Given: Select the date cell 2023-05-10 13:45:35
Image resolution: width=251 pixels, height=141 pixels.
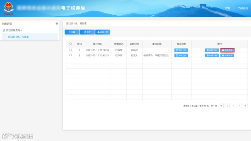Looking at the screenshot, I should coord(97,55).
